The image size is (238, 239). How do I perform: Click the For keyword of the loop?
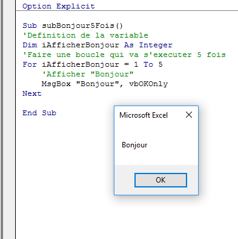click(x=30, y=64)
